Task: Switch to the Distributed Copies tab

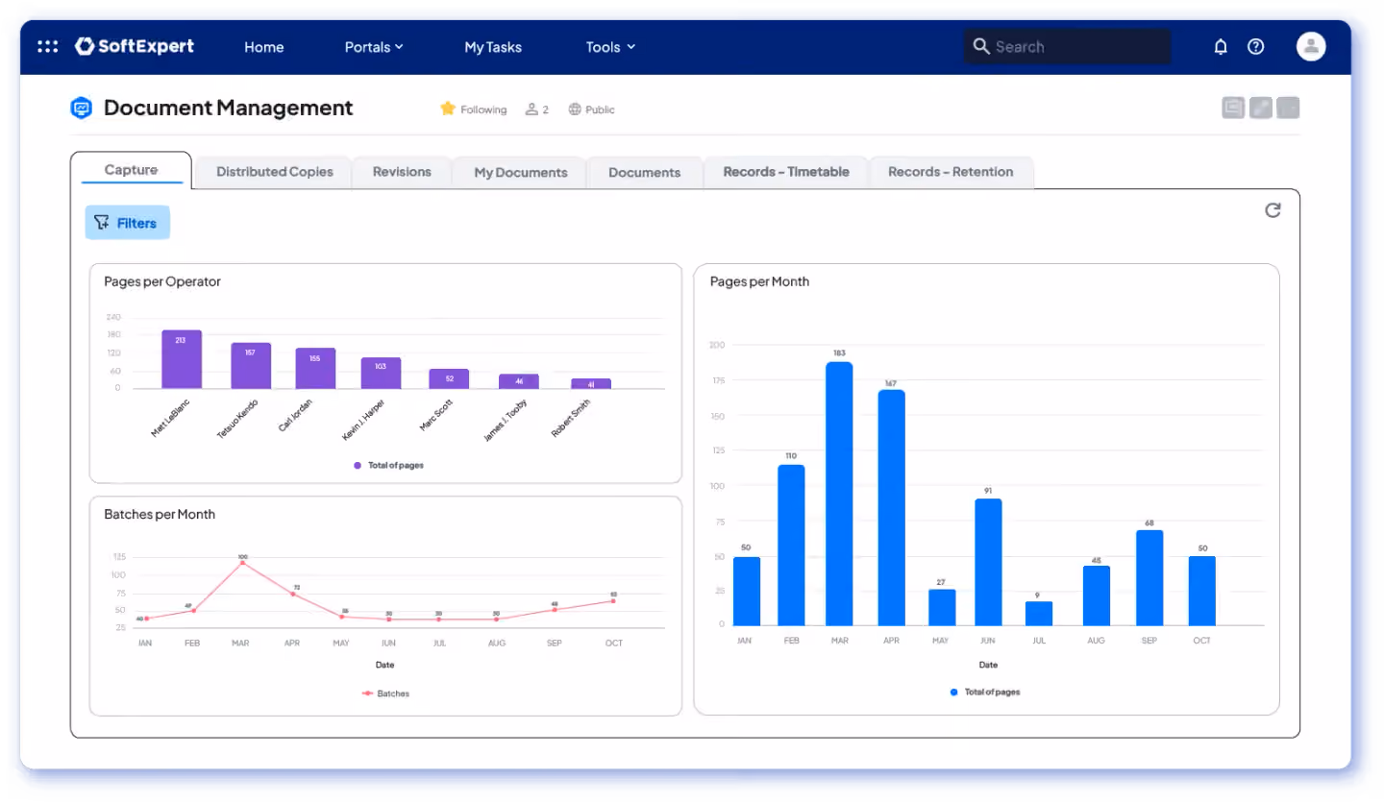Action: point(275,172)
